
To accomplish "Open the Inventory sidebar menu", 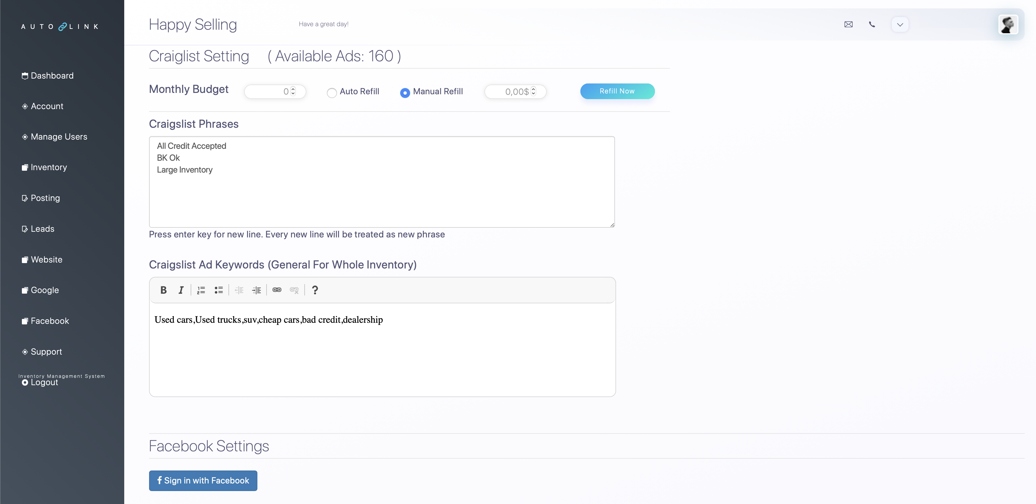I will (49, 167).
